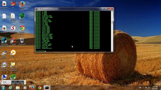Click the Draw button in ezvid recorder

coord(22,82)
